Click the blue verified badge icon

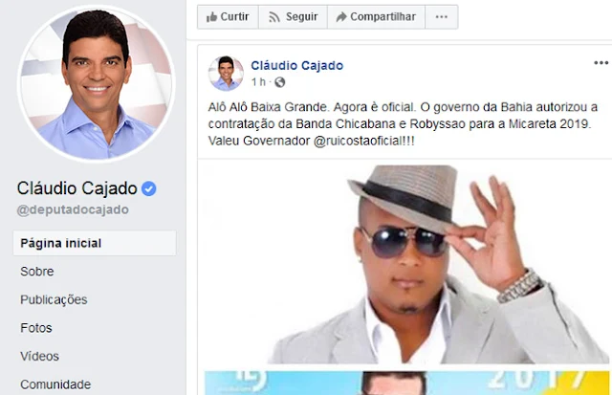pos(149,188)
